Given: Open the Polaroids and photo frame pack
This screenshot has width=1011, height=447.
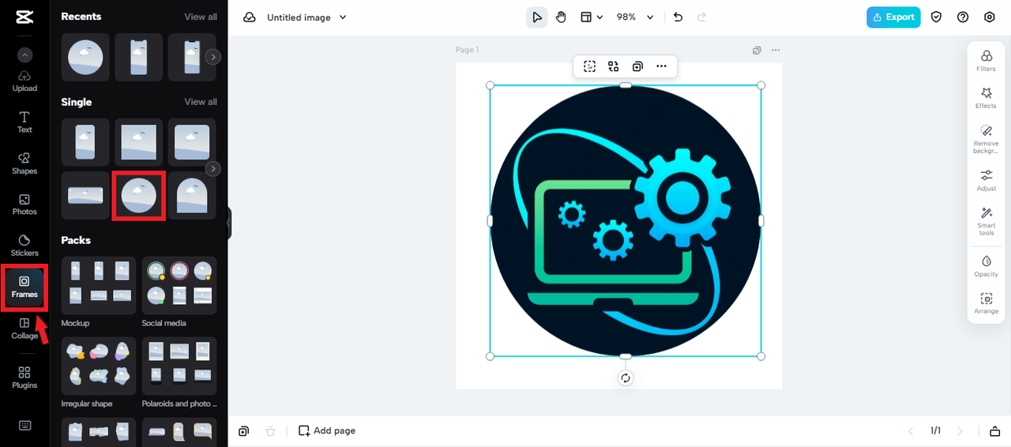Looking at the screenshot, I should 179,366.
